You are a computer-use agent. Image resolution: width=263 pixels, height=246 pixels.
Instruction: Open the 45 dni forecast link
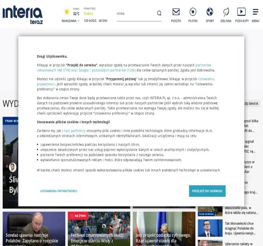point(103,21)
